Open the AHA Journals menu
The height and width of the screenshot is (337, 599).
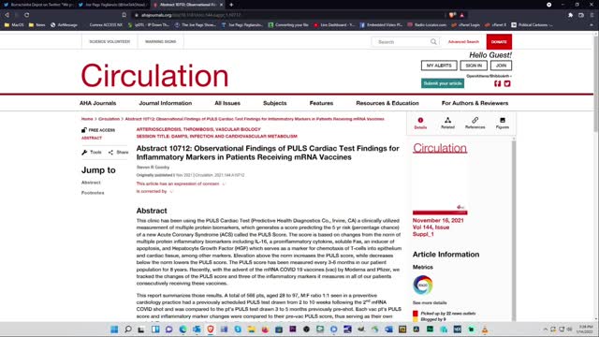tap(97, 103)
